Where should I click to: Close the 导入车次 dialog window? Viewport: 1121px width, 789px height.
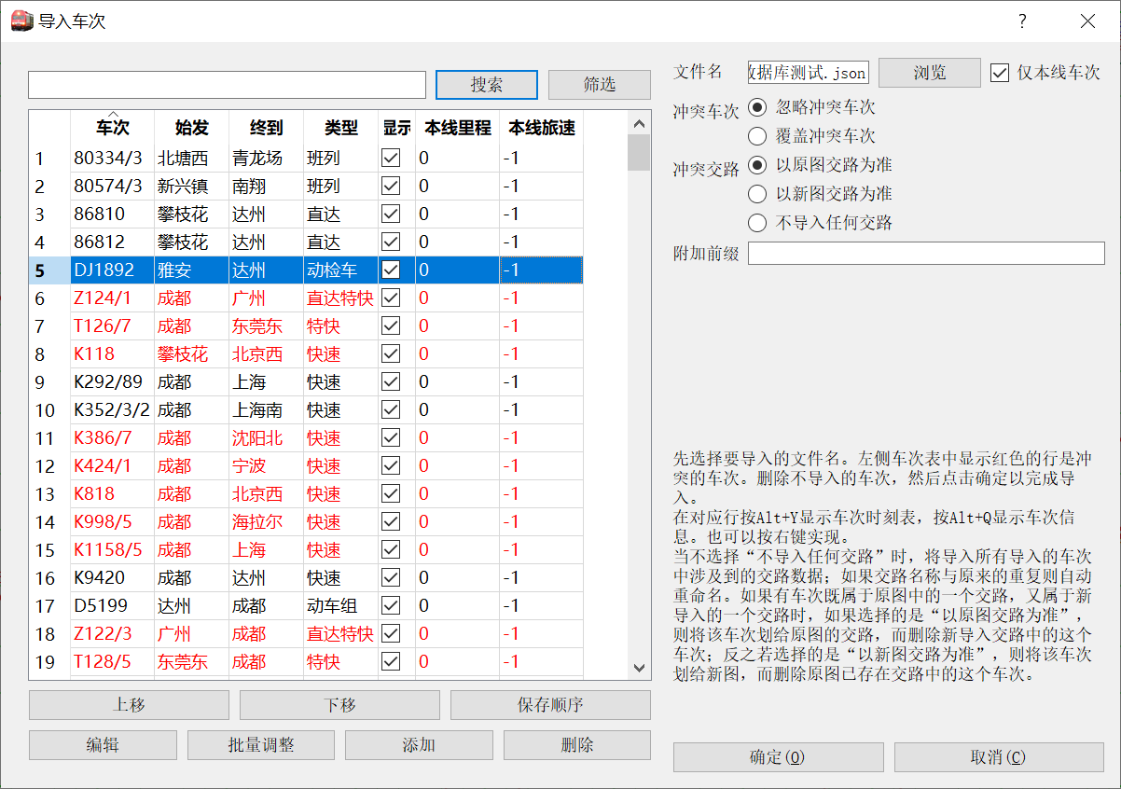click(1087, 21)
